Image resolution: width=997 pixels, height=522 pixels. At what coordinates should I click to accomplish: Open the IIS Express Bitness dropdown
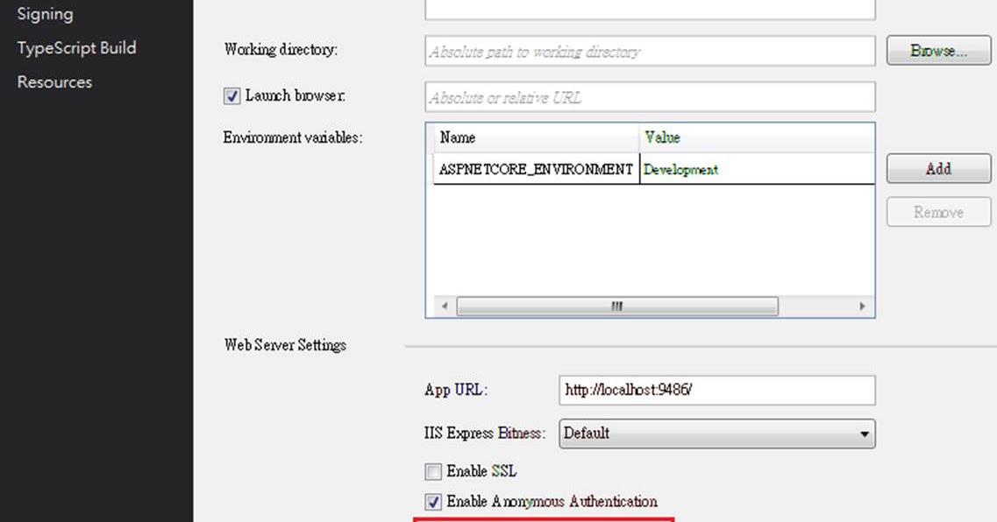[865, 434]
